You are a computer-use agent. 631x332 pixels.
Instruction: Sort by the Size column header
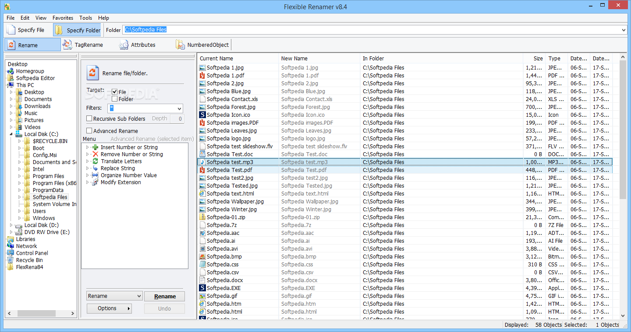[534, 58]
